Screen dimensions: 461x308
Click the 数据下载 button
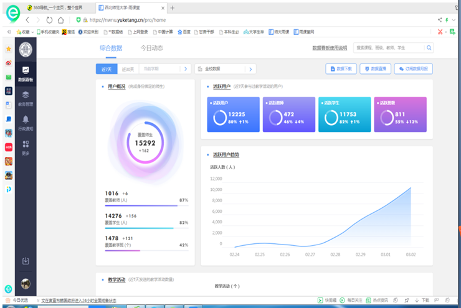[x=341, y=69]
